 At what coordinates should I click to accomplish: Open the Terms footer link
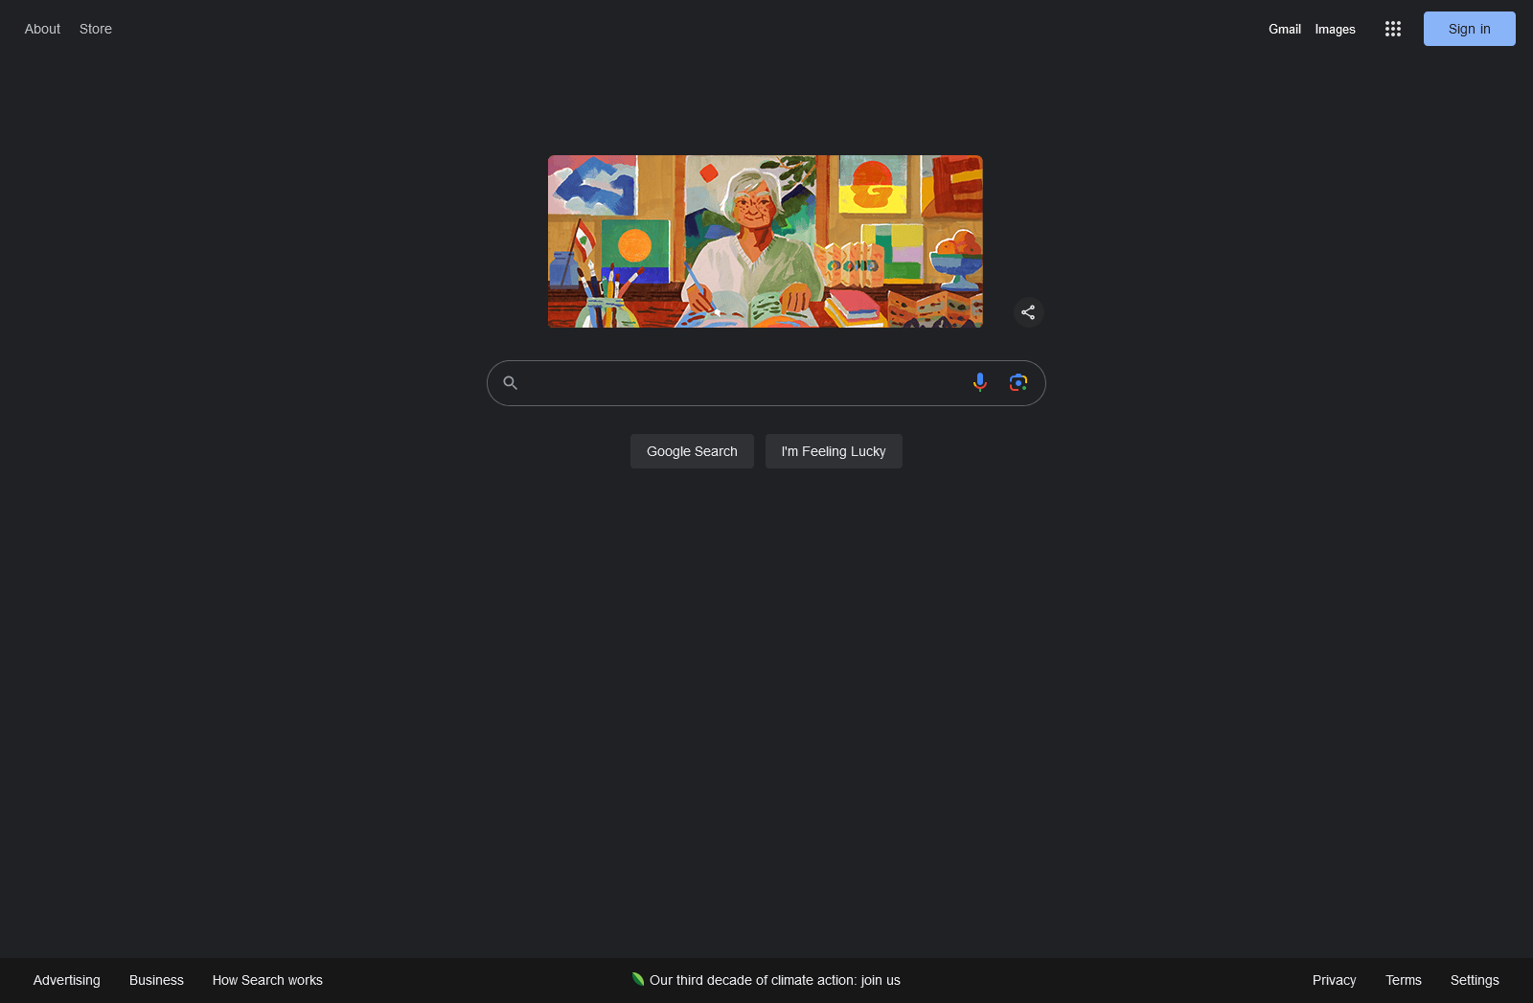(1404, 980)
